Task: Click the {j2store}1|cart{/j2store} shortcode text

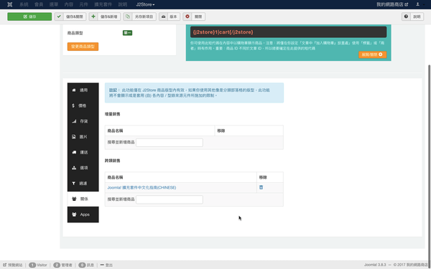Action: 223,32
